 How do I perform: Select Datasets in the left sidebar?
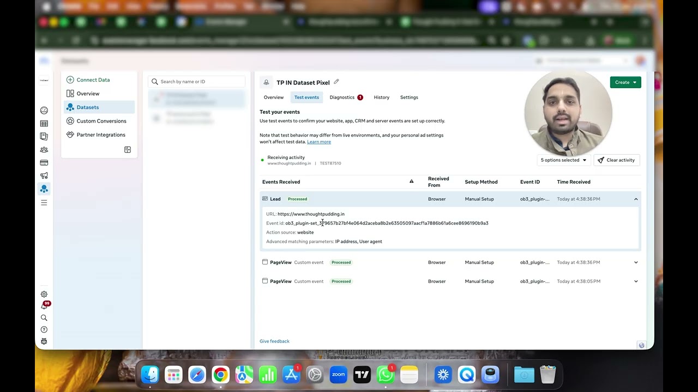(99, 107)
